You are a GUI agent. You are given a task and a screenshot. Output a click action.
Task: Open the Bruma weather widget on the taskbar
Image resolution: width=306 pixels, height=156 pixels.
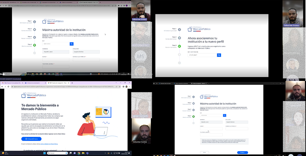(x=5, y=153)
